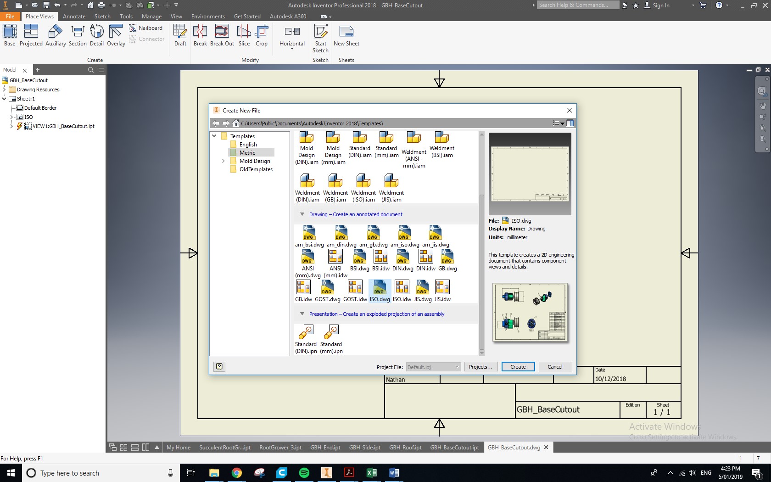Select the Break tool
This screenshot has height=482, width=771.
pos(200,35)
